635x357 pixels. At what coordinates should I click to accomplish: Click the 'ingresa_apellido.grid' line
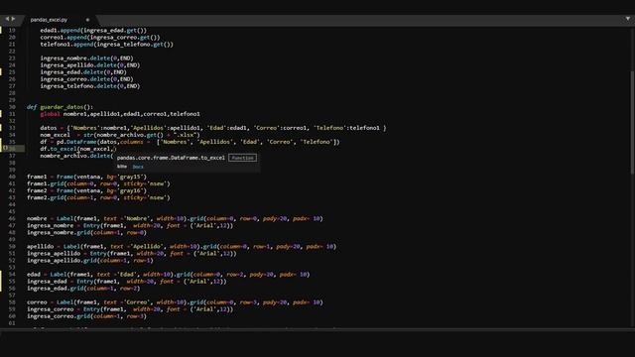(x=90, y=261)
